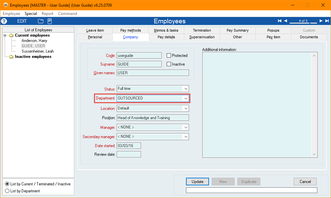Jump to last employee record arrow
This screenshot has height=198, width=331.
pyautogui.click(x=327, y=21)
